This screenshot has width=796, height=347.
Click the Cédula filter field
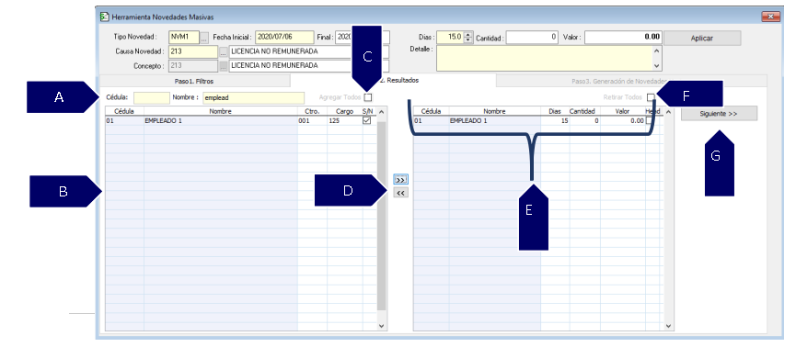pyautogui.click(x=151, y=97)
